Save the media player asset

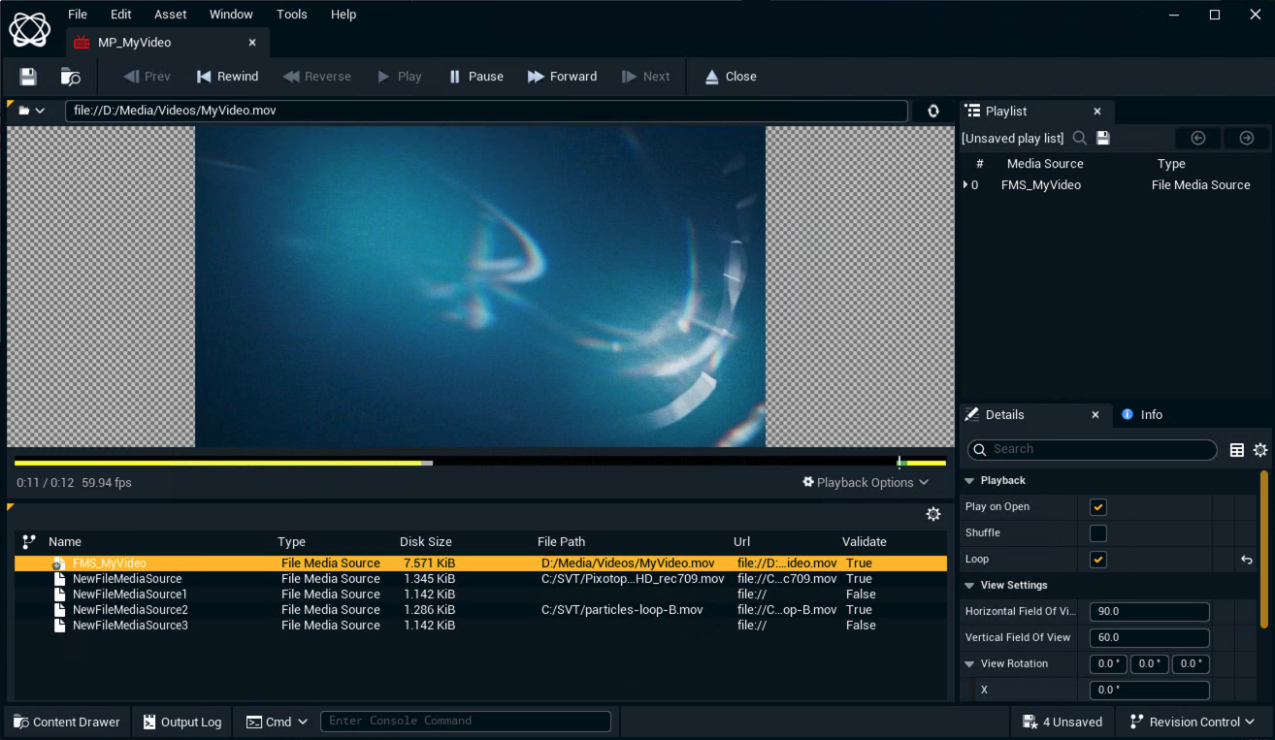28,77
